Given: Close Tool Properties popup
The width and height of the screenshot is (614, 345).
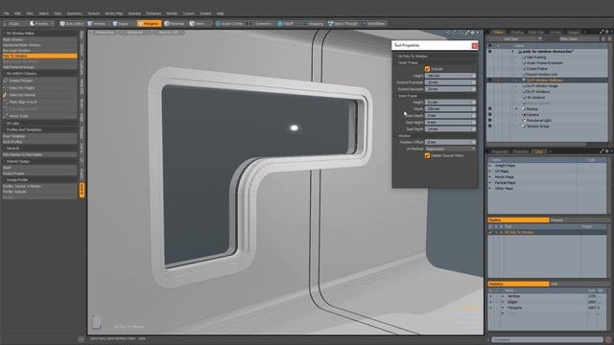Looking at the screenshot, I should coord(474,46).
